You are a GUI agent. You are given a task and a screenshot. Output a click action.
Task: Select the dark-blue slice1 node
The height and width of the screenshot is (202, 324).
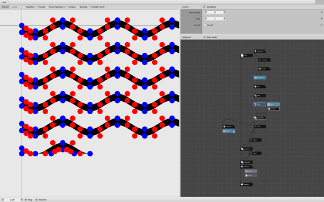[x=260, y=105]
